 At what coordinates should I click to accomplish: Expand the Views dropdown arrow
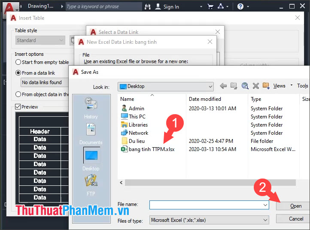click(291, 85)
